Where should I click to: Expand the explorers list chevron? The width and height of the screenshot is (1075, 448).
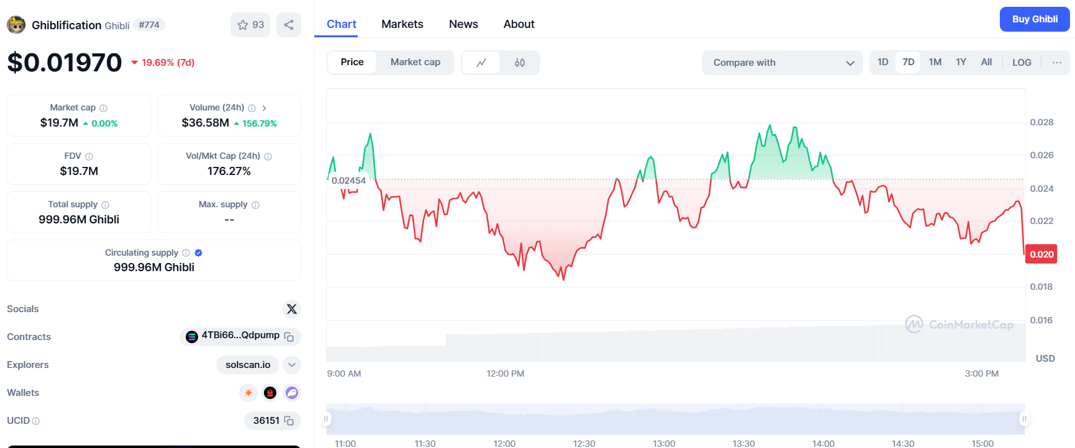point(292,365)
